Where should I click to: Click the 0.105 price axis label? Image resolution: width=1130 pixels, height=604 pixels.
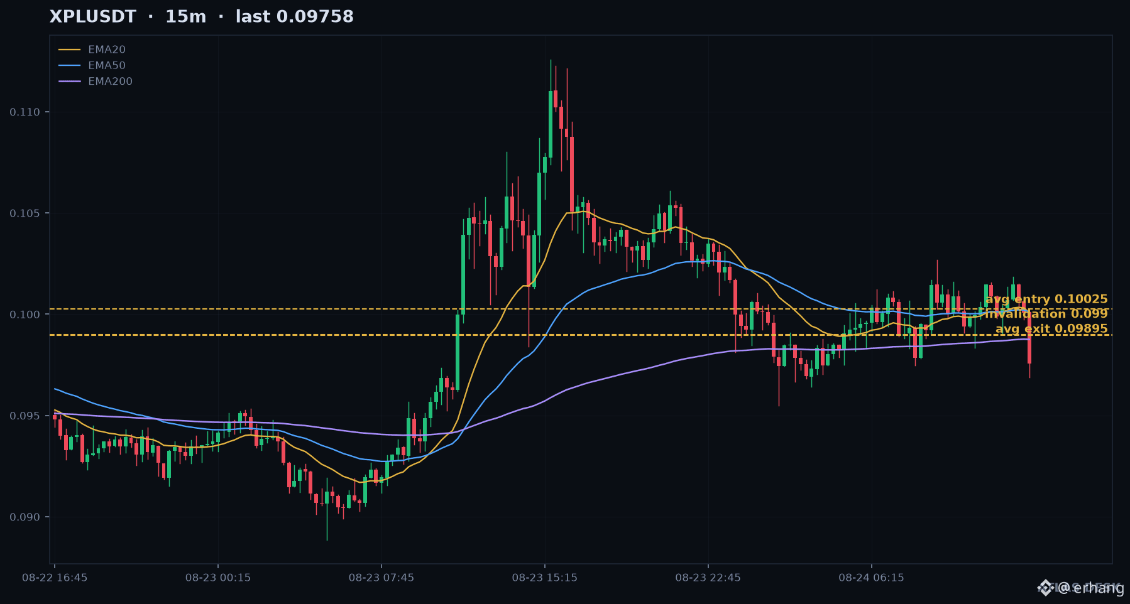(25, 213)
